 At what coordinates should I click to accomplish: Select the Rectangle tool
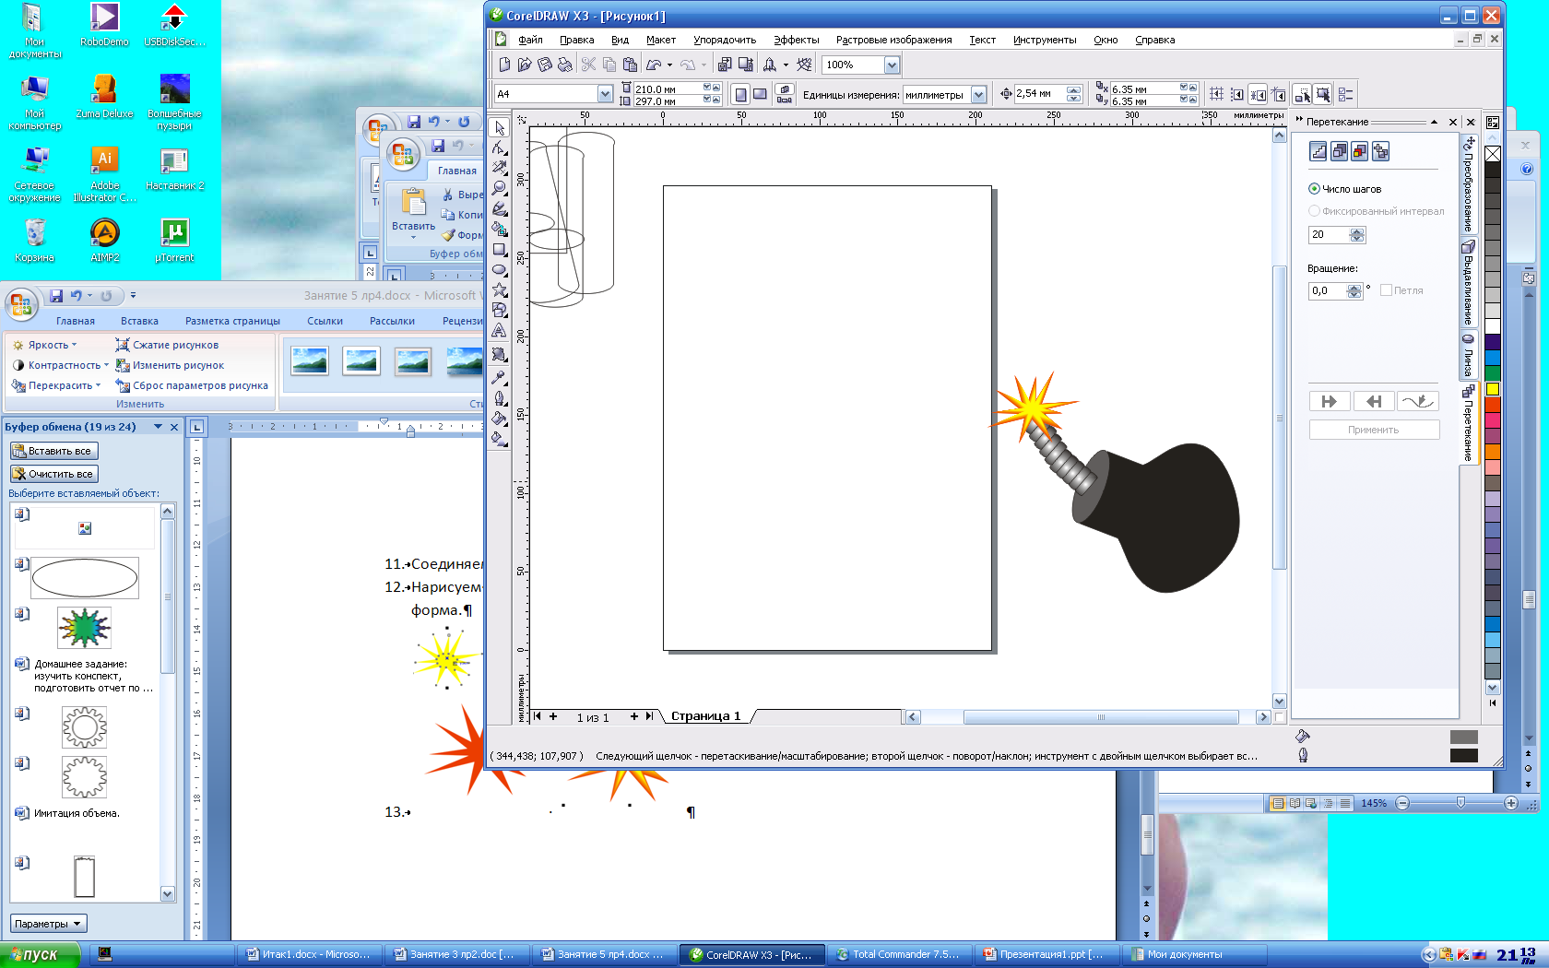[x=500, y=249]
